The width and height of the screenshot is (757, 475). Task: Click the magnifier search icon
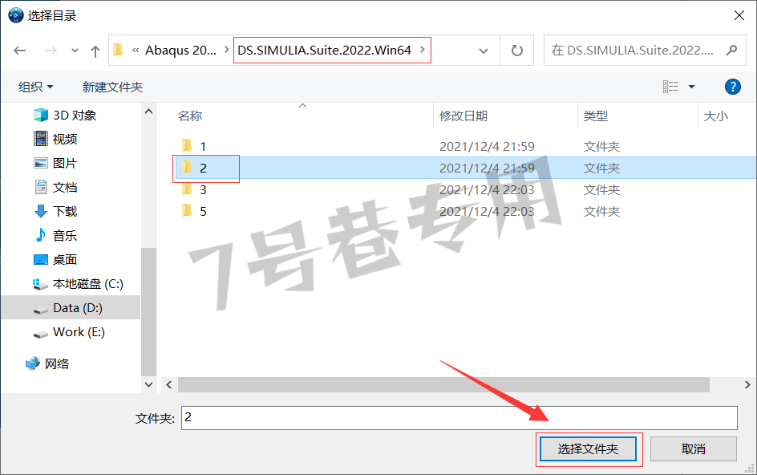coord(732,50)
